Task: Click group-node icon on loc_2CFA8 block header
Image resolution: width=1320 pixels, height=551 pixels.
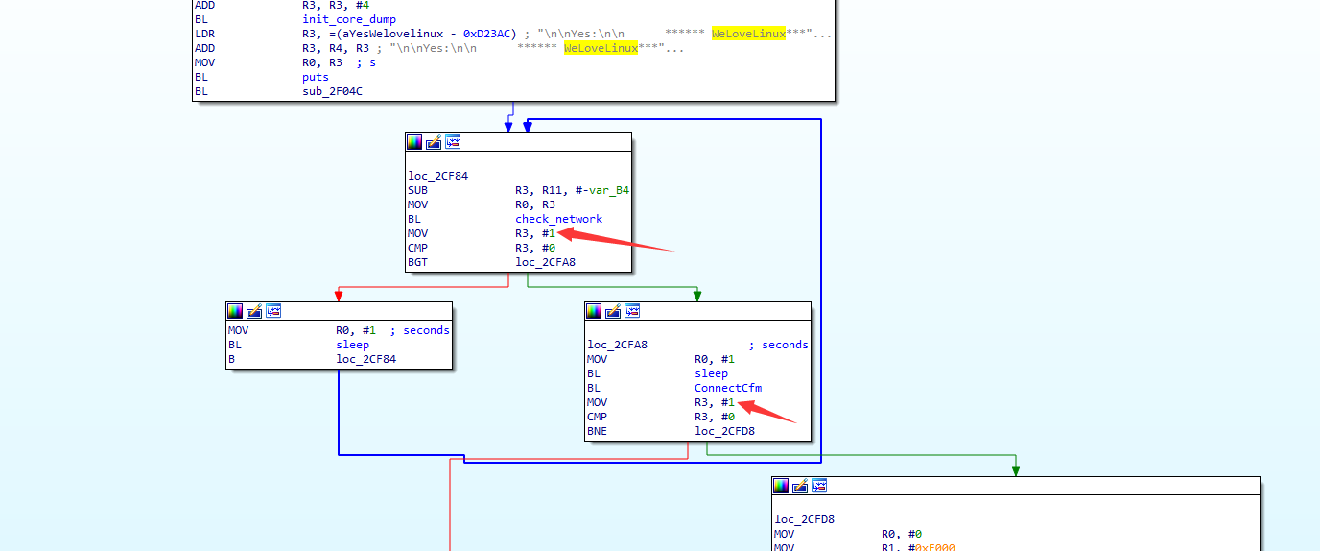Action: pos(632,311)
